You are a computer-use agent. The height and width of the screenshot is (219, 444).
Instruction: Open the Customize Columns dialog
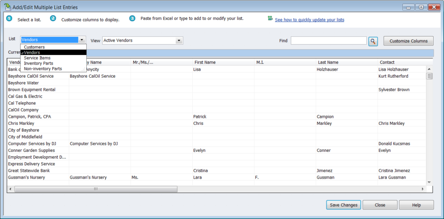tap(408, 41)
